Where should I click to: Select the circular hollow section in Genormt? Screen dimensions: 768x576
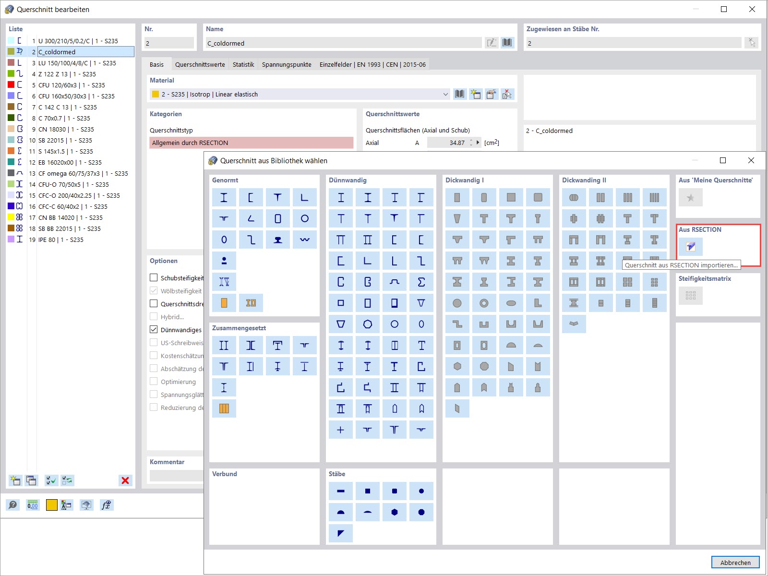(x=304, y=218)
